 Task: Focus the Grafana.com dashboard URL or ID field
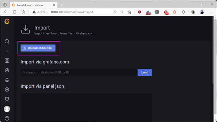[x=79, y=72]
